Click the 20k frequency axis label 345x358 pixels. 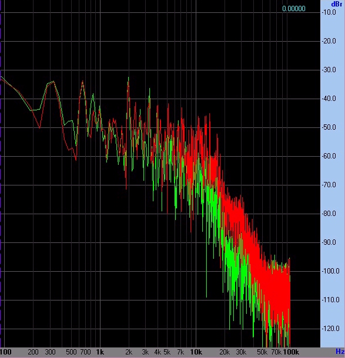tap(225, 352)
